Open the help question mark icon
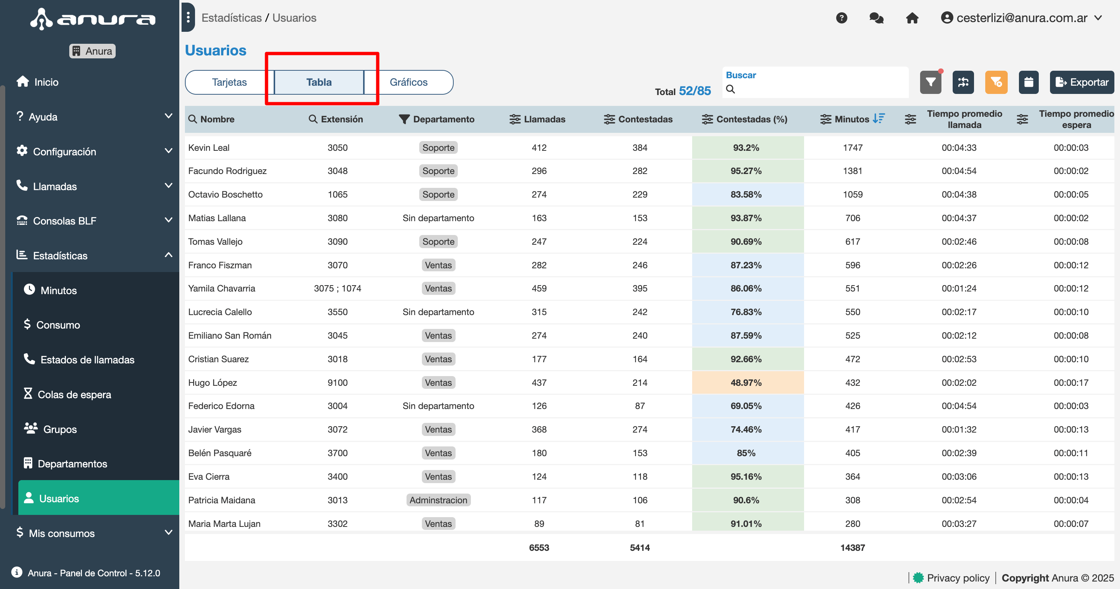Image resolution: width=1120 pixels, height=589 pixels. 841,18
